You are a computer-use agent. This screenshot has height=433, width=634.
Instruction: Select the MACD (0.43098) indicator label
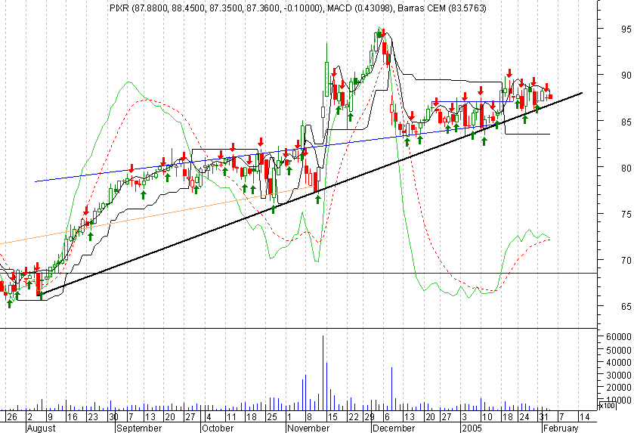359,8
